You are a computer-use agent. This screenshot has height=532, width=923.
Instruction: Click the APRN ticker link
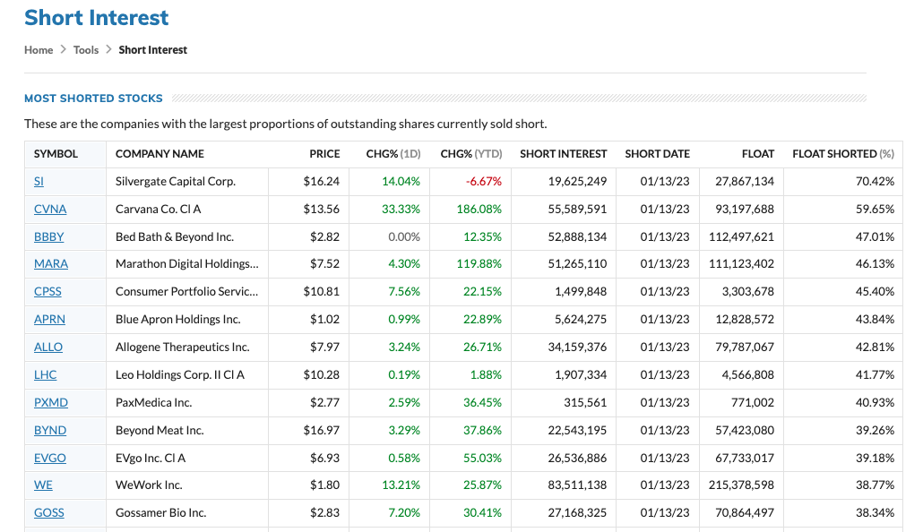tap(49, 320)
